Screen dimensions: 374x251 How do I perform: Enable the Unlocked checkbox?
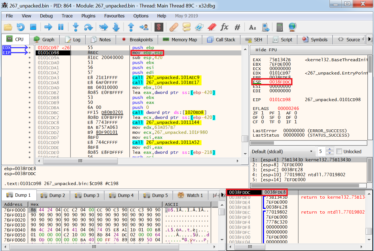click(339, 151)
